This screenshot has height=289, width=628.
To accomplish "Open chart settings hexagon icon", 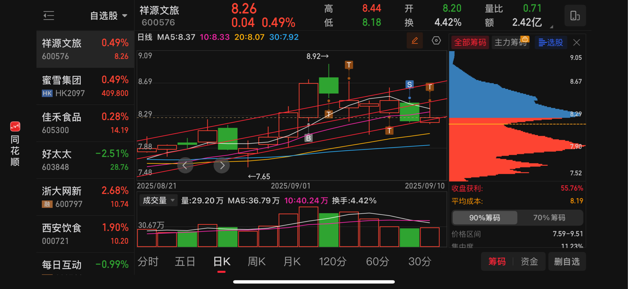I will pyautogui.click(x=436, y=41).
